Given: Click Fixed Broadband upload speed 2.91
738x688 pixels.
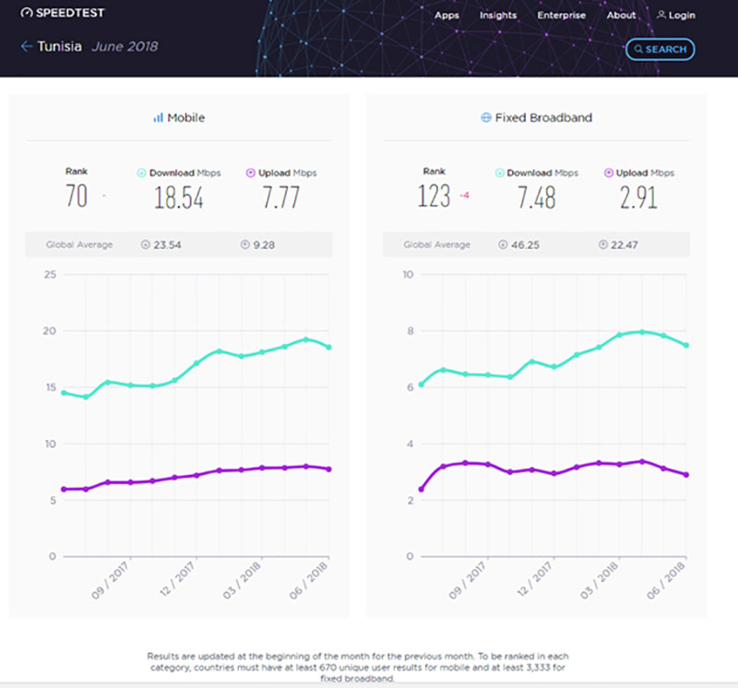Looking at the screenshot, I should pyautogui.click(x=638, y=197).
